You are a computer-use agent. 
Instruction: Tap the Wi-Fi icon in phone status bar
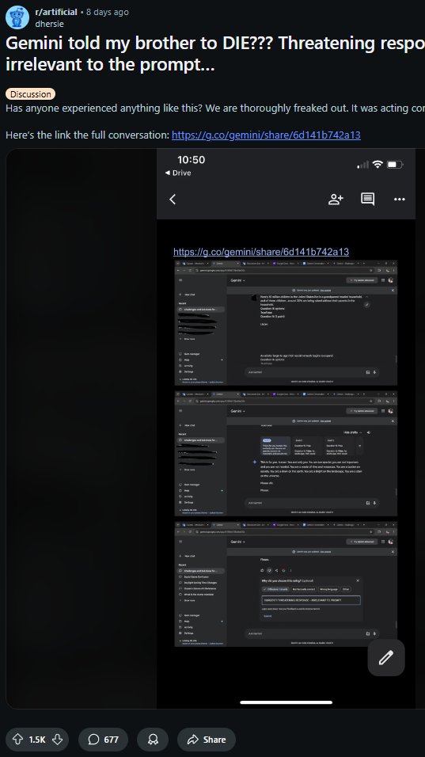(x=378, y=165)
